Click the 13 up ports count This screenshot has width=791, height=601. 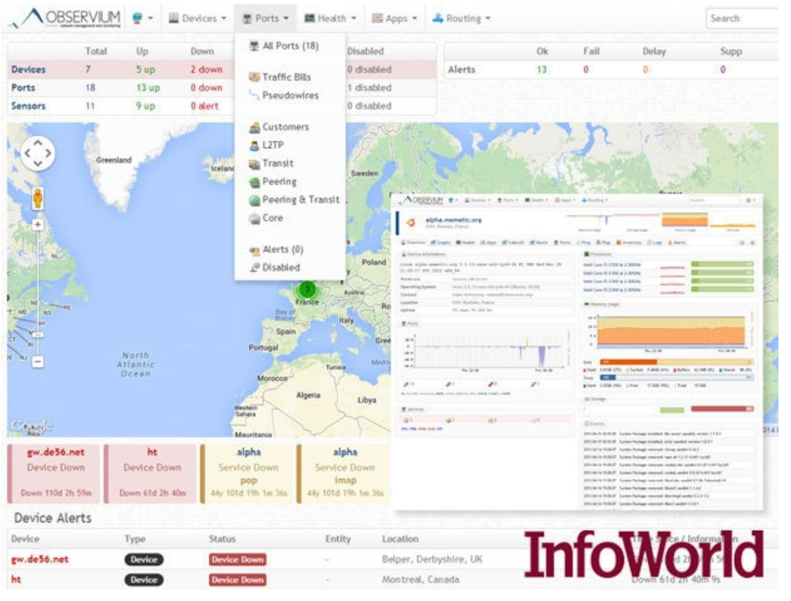pyautogui.click(x=148, y=88)
